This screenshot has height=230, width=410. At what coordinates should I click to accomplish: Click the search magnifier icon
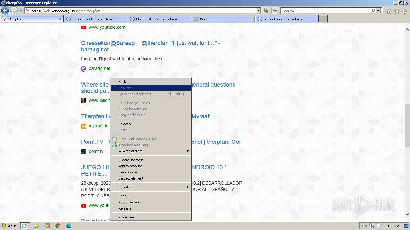pos(373,11)
